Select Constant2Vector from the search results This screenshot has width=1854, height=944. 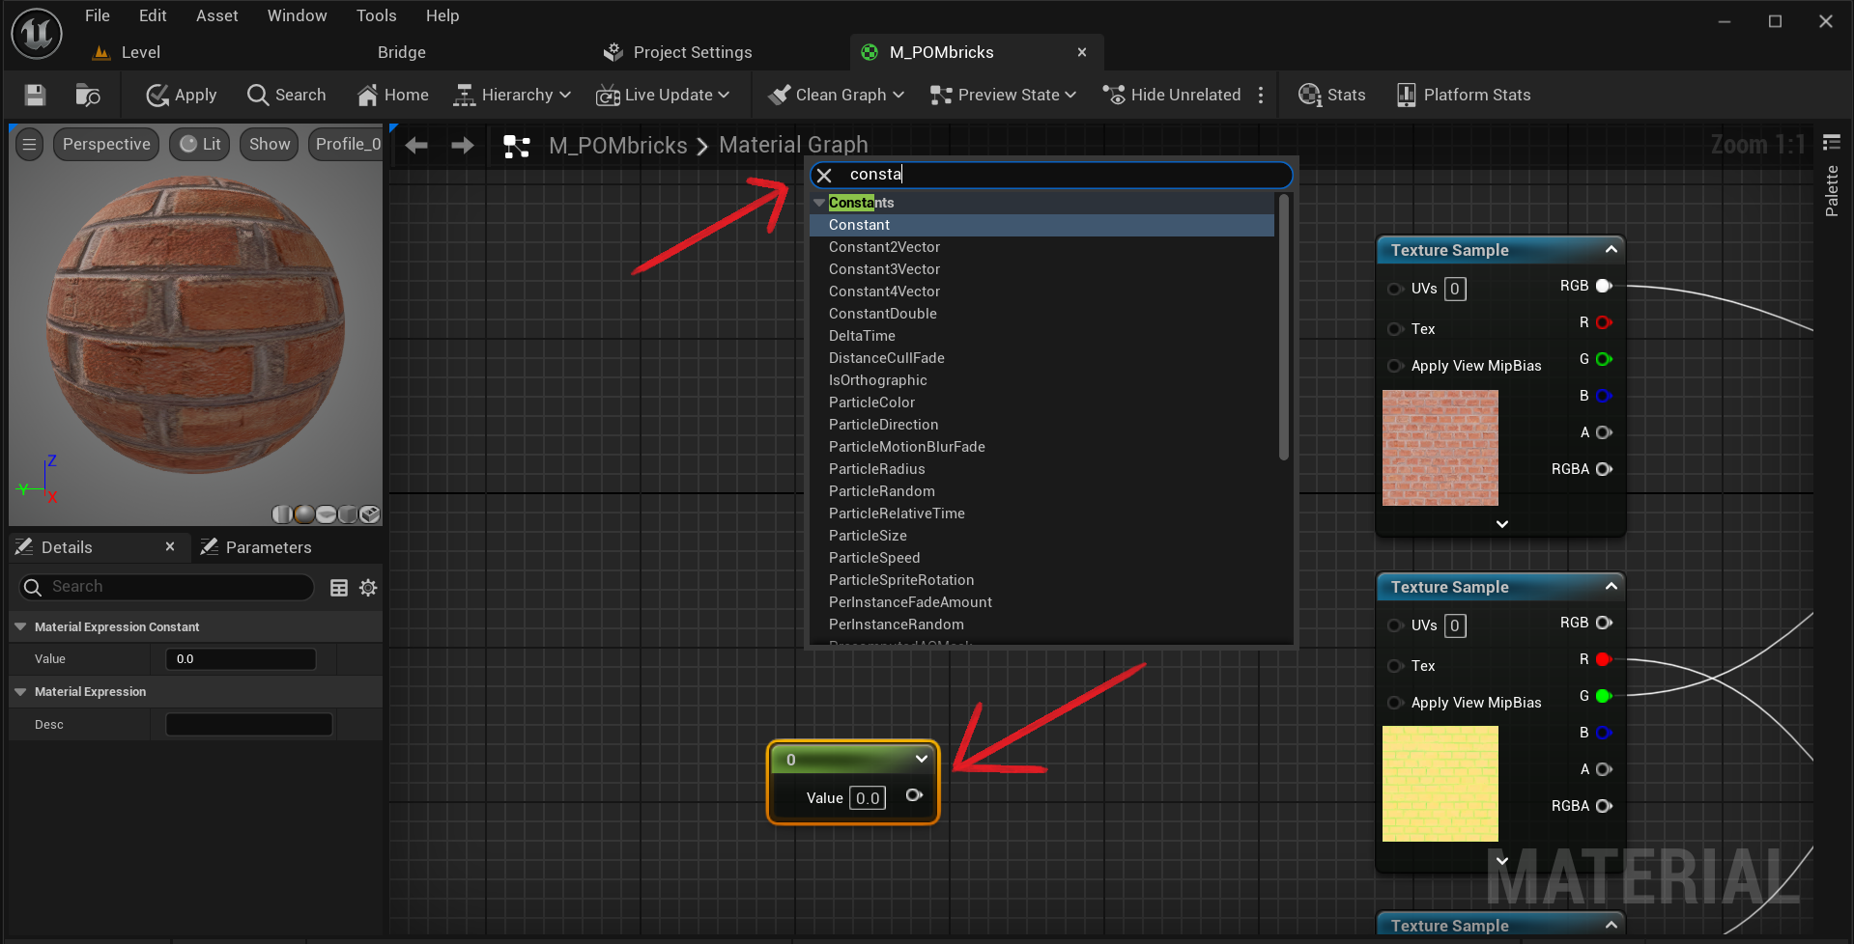coord(883,247)
